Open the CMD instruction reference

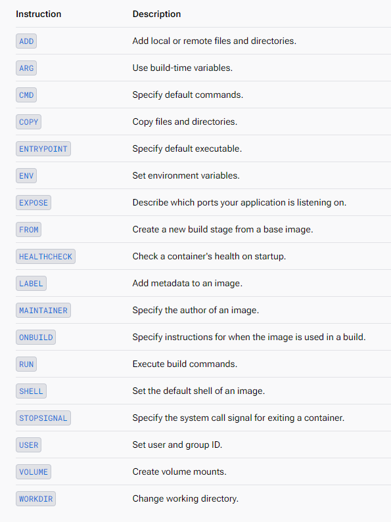tap(26, 95)
